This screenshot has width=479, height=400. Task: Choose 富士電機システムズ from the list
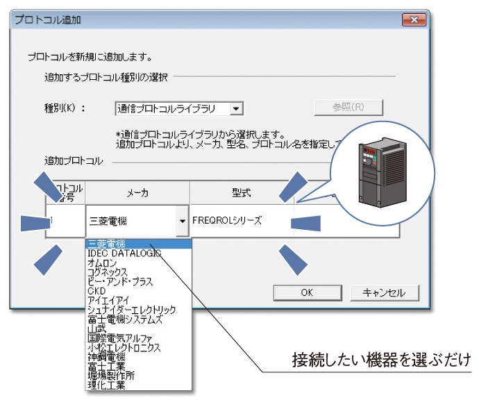pyautogui.click(x=125, y=319)
